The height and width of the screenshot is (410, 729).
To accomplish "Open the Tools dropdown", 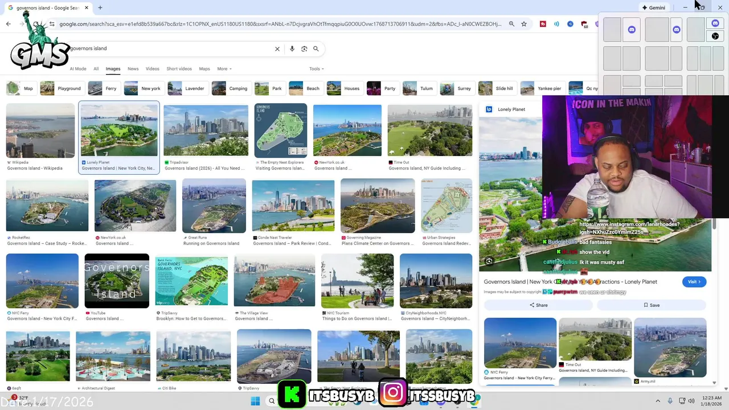I will [316, 69].
